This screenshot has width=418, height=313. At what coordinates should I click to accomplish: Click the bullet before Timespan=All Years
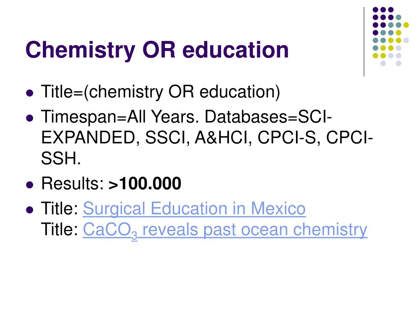tap(30, 118)
